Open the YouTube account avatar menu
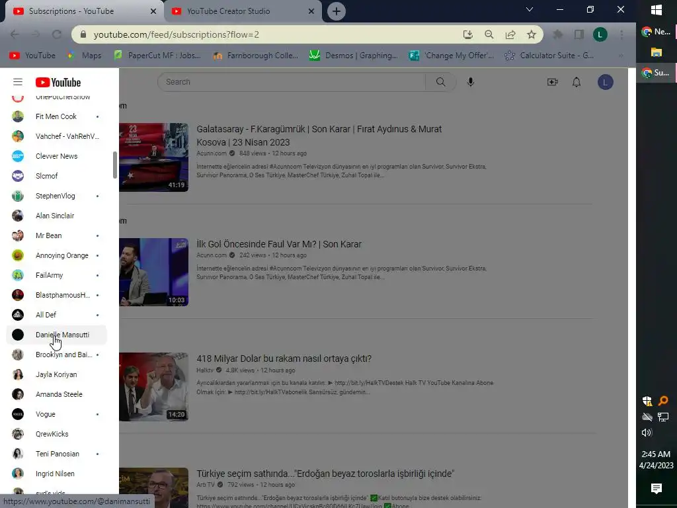Viewport: 677px width, 508px height. 606,82
